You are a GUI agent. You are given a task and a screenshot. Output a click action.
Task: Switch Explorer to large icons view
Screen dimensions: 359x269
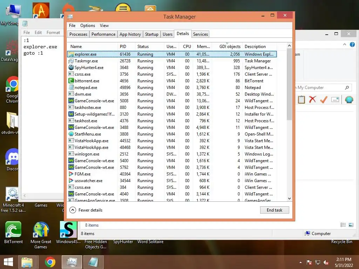(x=351, y=225)
